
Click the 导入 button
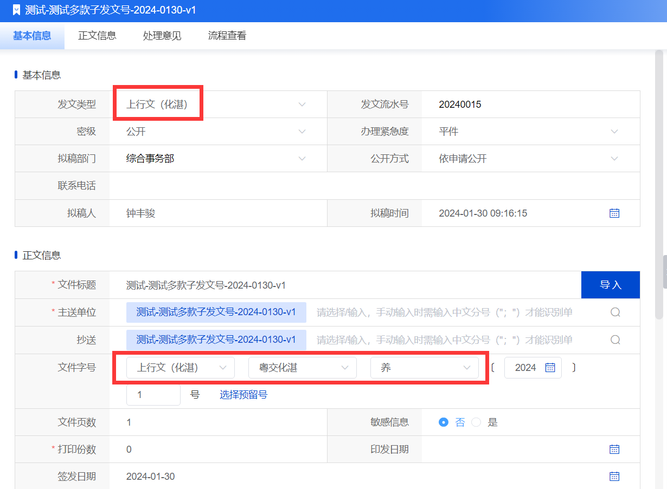click(x=610, y=285)
